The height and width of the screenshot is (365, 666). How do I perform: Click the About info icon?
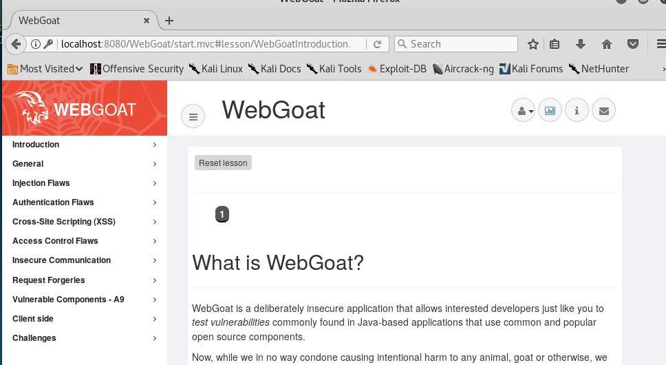click(577, 110)
